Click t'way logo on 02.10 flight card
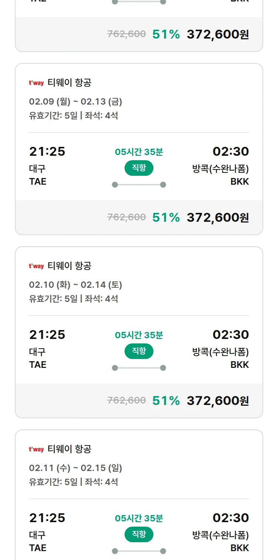Screen dimensions: 278x560 [36, 266]
